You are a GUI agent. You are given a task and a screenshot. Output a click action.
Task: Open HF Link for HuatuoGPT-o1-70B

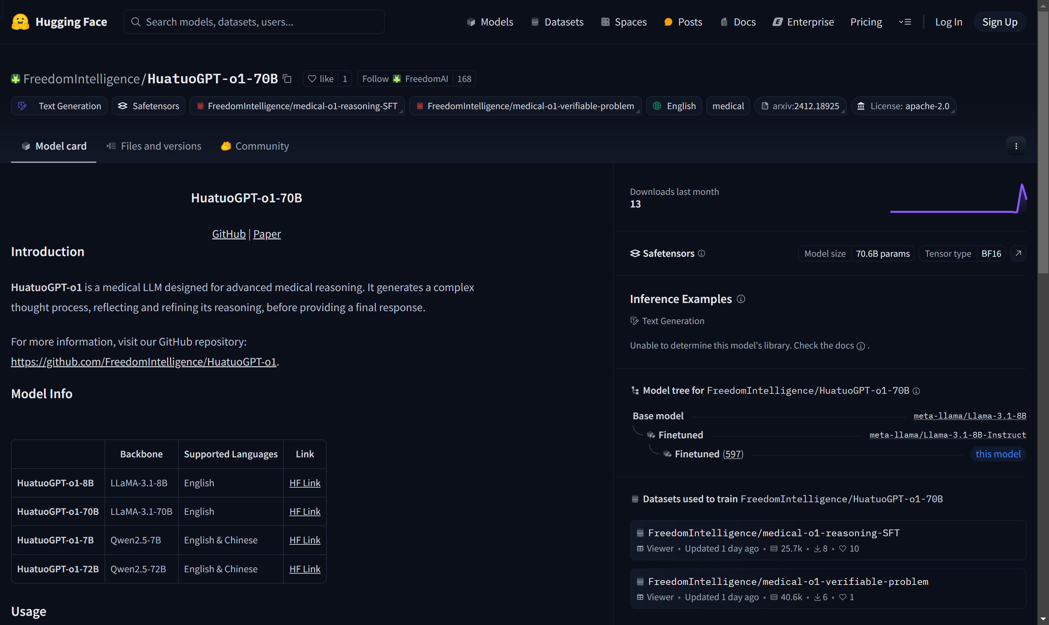point(305,512)
